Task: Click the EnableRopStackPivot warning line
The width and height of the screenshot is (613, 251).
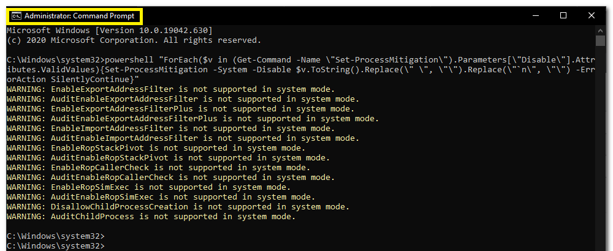Action: click(156, 148)
